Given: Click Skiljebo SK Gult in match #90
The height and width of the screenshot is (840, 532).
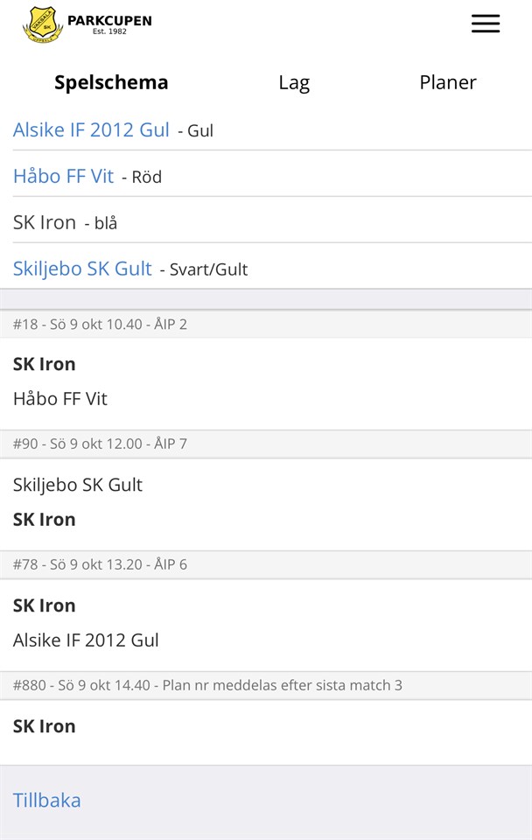Looking at the screenshot, I should (x=78, y=485).
